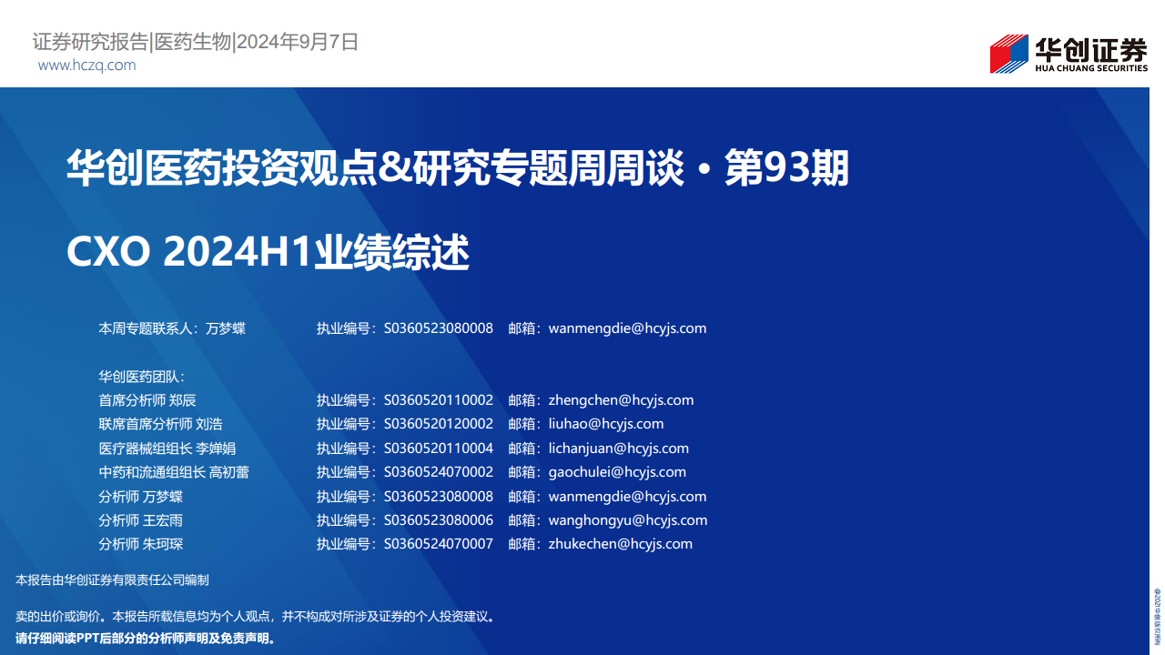This screenshot has height=655, width=1165.
Task: Click '分析师 万梦蝶' team entry
Action: pyautogui.click(x=141, y=497)
